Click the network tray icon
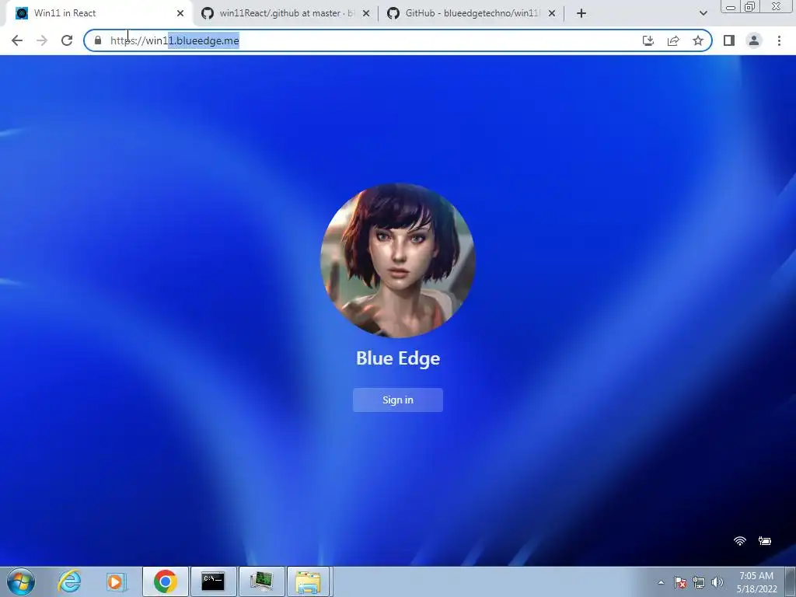The height and width of the screenshot is (597, 796). [x=699, y=582]
